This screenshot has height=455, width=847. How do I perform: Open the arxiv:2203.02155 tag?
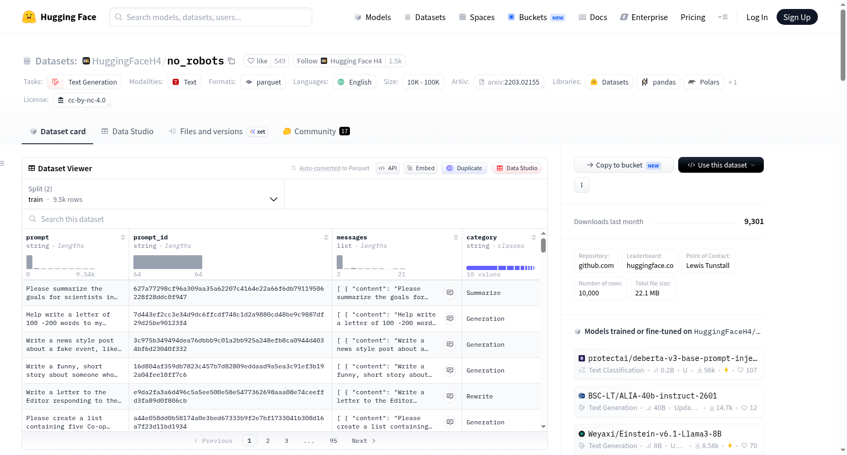(509, 82)
